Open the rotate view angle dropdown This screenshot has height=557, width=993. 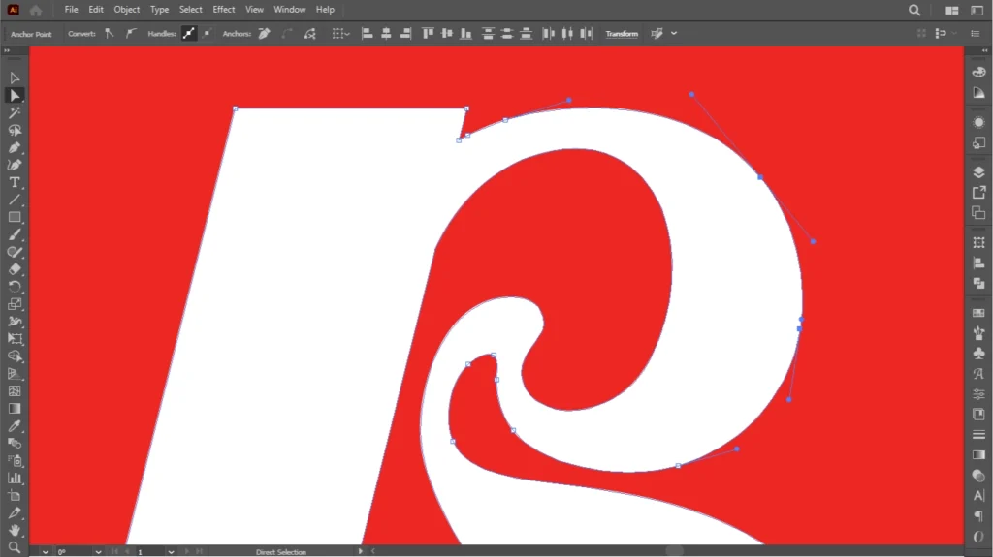pyautogui.click(x=98, y=551)
